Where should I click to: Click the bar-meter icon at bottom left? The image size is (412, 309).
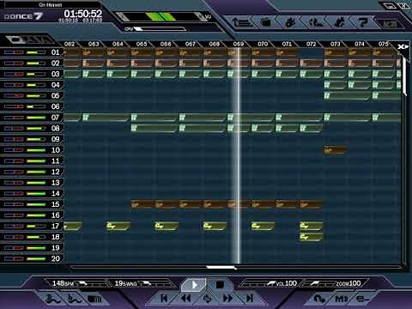point(94,300)
